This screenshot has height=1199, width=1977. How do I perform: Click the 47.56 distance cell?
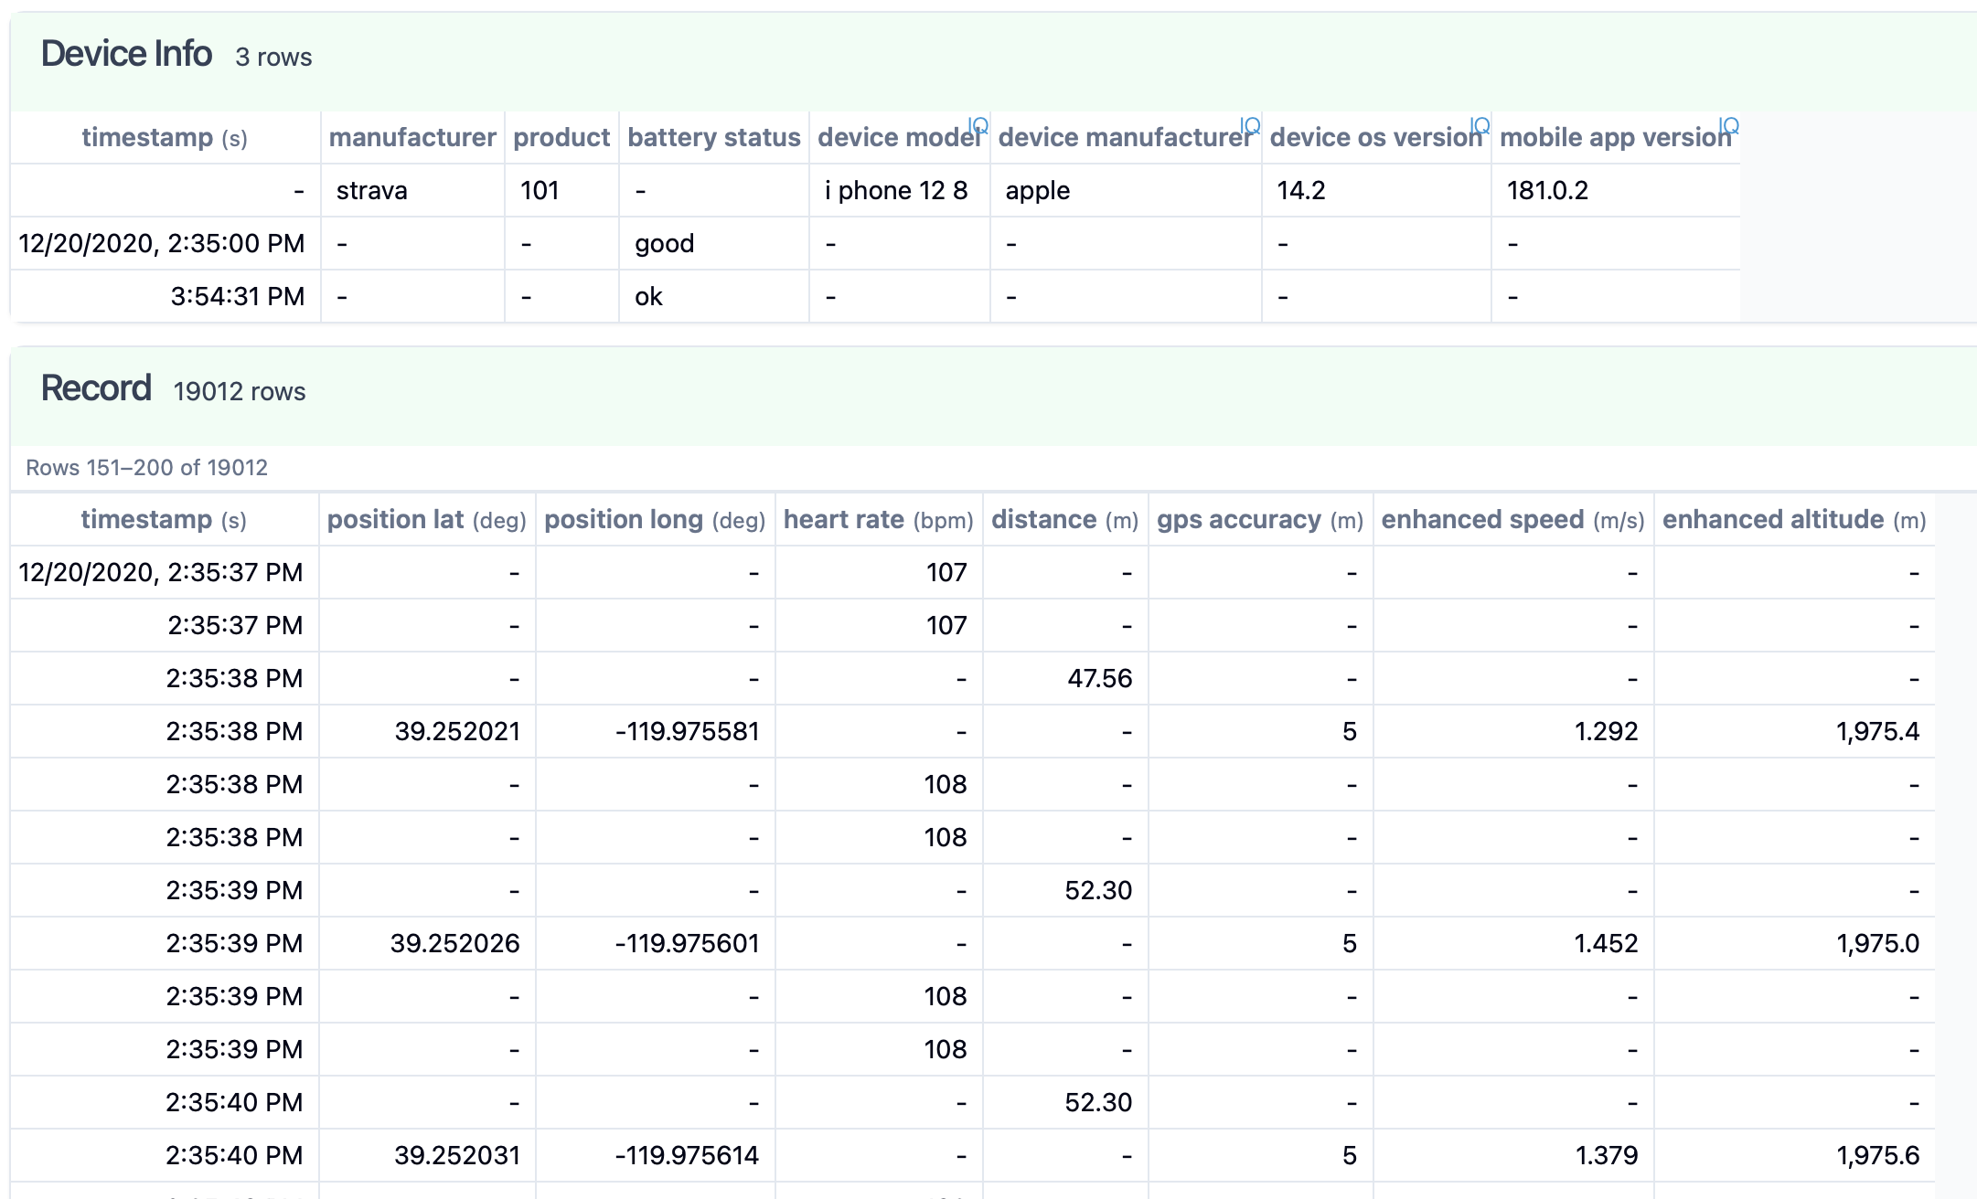point(1099,679)
